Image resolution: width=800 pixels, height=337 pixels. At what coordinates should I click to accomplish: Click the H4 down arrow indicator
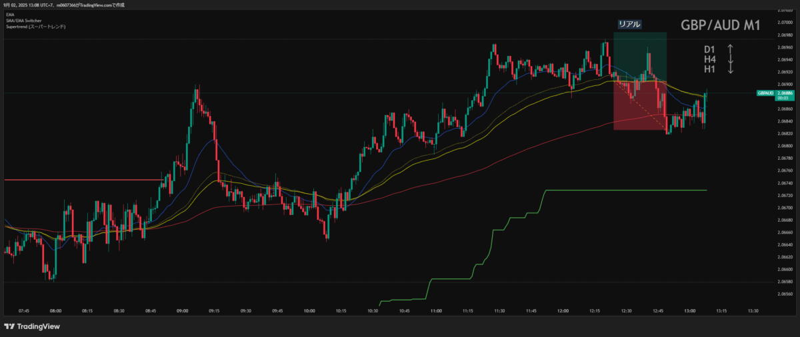coord(731,59)
